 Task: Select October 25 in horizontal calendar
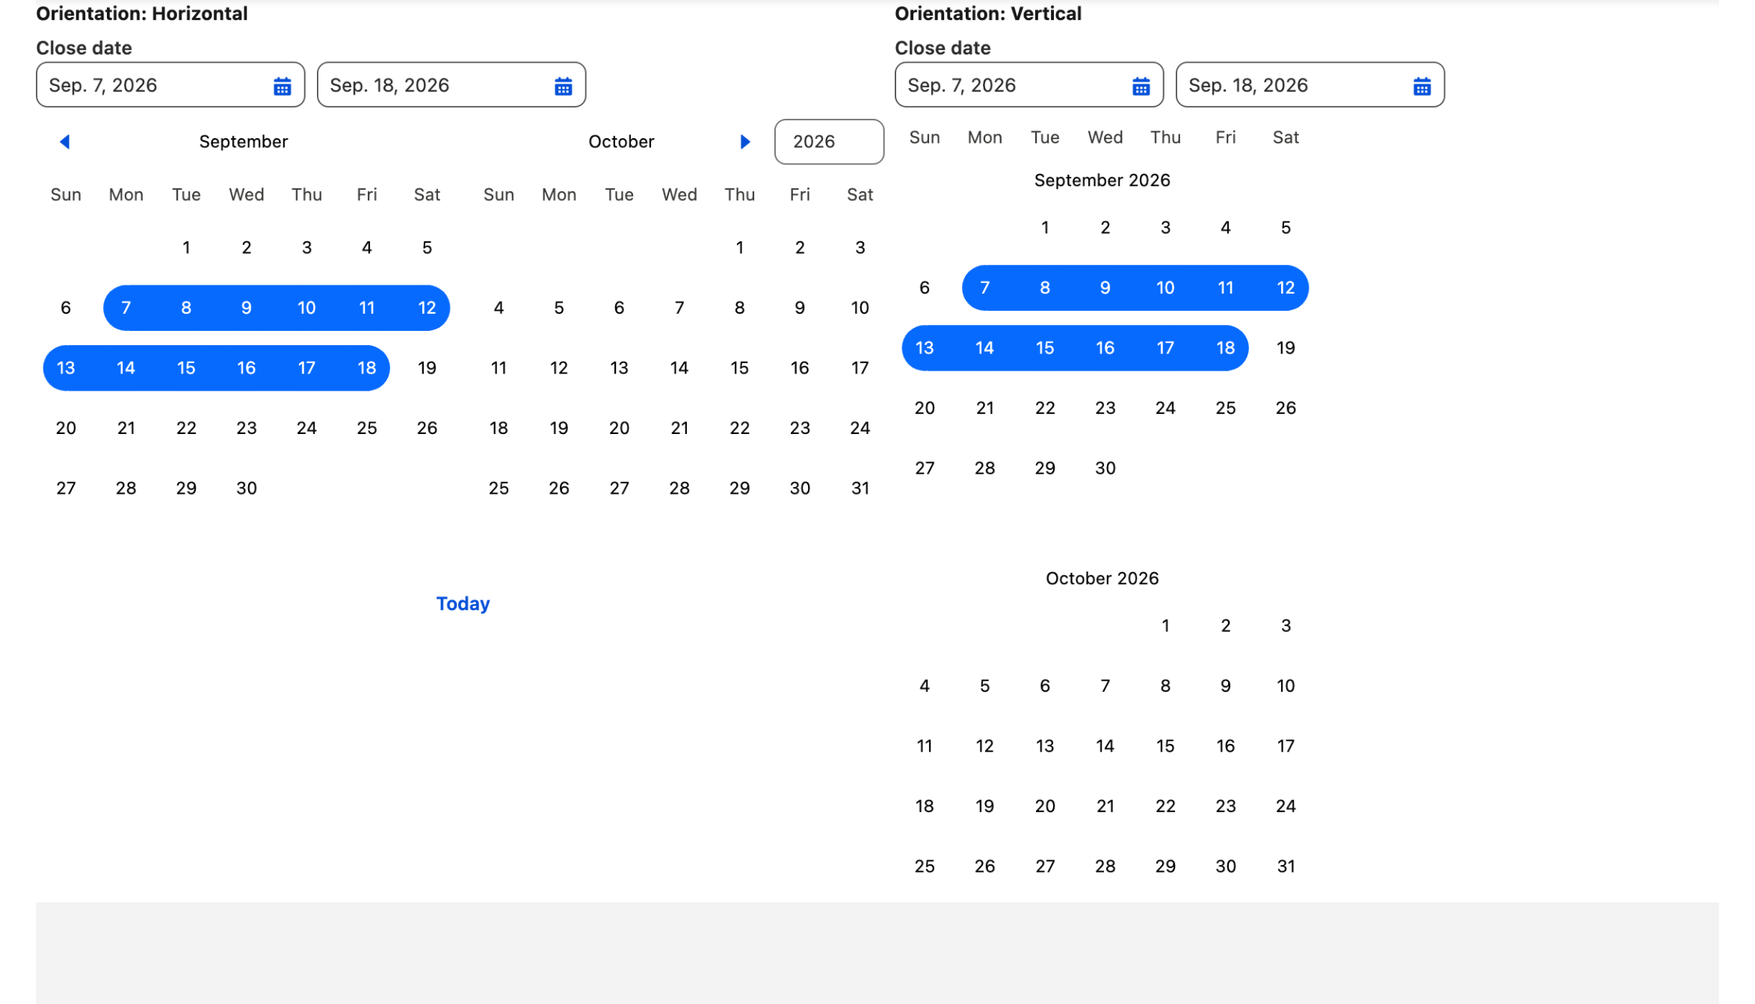[499, 489]
